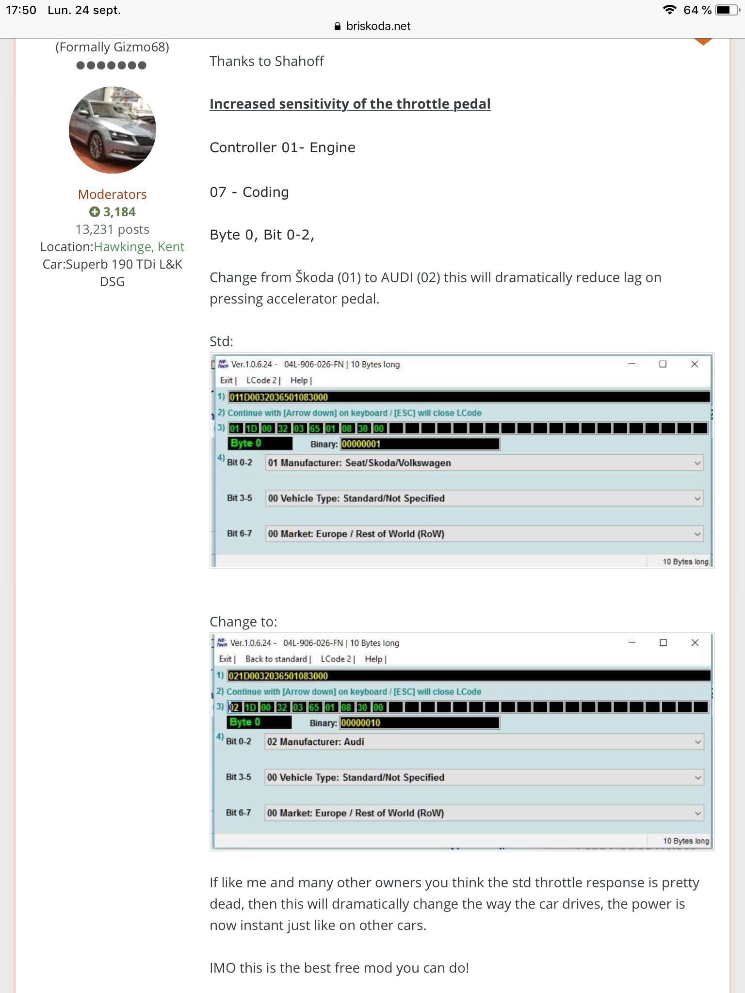
Task: Maximize the Change to LCode window
Action: click(x=664, y=642)
